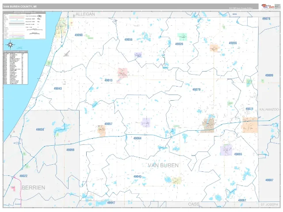Click the compass rose icon

[x=10, y=45]
